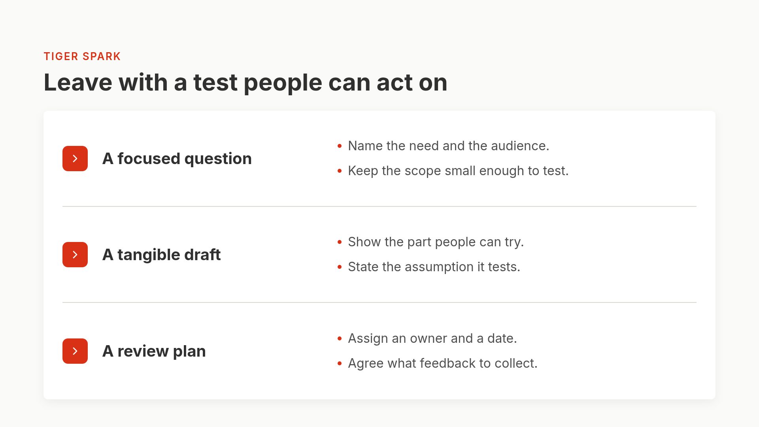Screen dimensions: 759x427
Task: Click red bullet dot before Name the need
Action: pos(340,146)
